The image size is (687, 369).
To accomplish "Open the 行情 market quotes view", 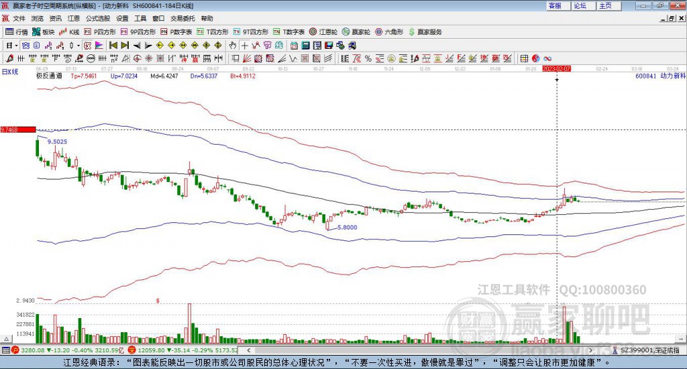I will pos(17,31).
